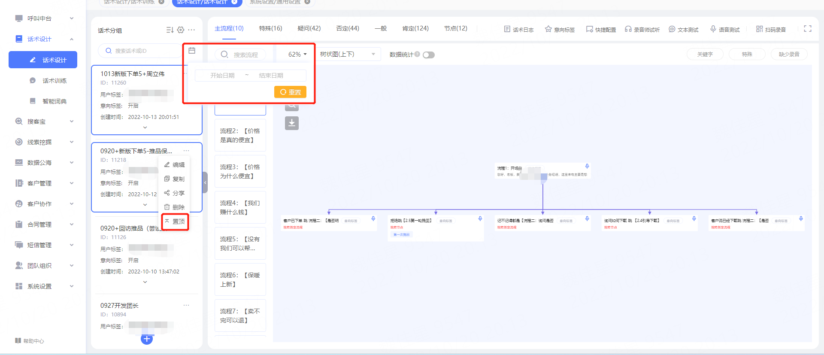Click the 特殊 filter button
Screen dimensions: 824x355
click(x=747, y=54)
